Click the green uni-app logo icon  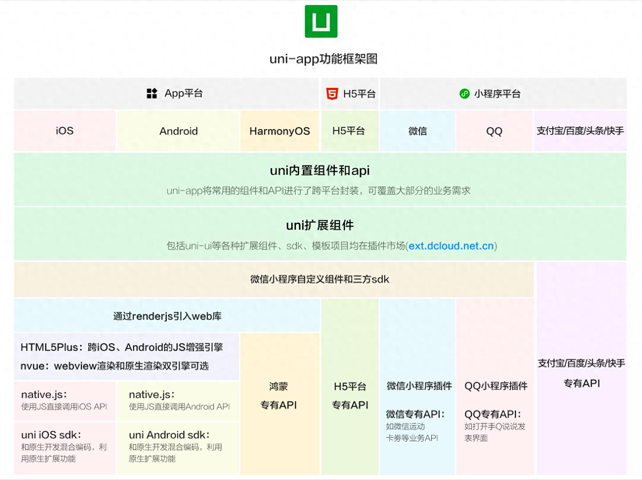click(320, 22)
